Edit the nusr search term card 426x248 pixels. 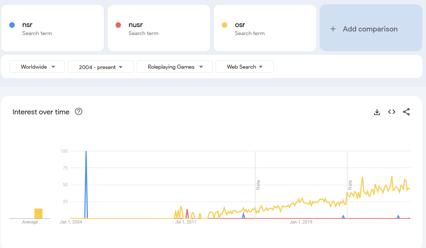pyautogui.click(x=159, y=28)
